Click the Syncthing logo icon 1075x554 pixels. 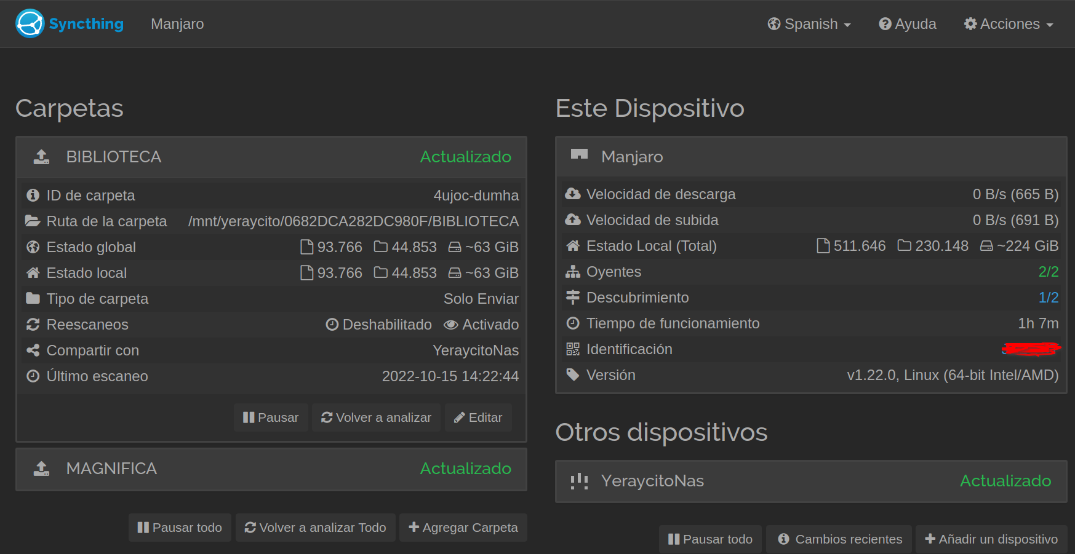point(30,24)
